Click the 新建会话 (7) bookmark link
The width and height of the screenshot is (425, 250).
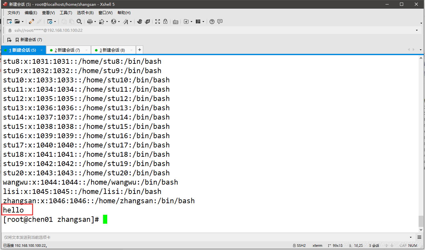pyautogui.click(x=29, y=40)
